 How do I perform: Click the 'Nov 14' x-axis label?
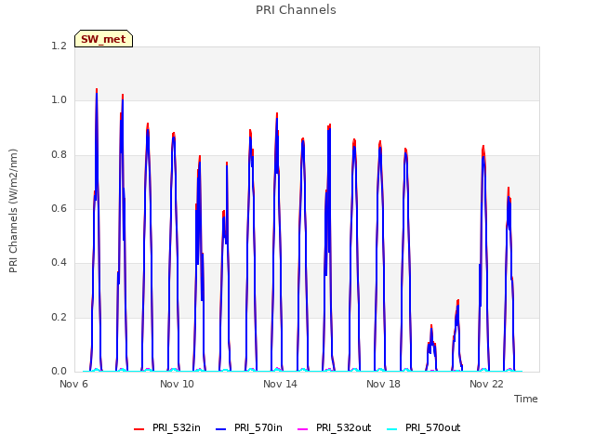(280, 384)
